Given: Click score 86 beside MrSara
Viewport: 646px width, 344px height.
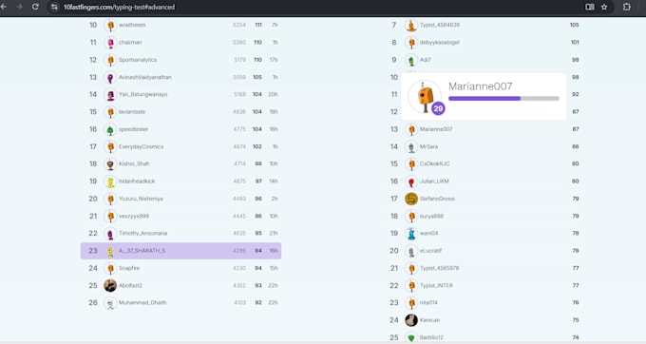Looking at the screenshot, I should click(x=575, y=146).
